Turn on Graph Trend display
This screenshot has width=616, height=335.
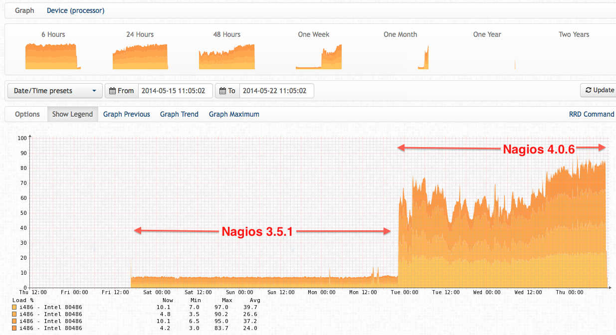tap(179, 114)
